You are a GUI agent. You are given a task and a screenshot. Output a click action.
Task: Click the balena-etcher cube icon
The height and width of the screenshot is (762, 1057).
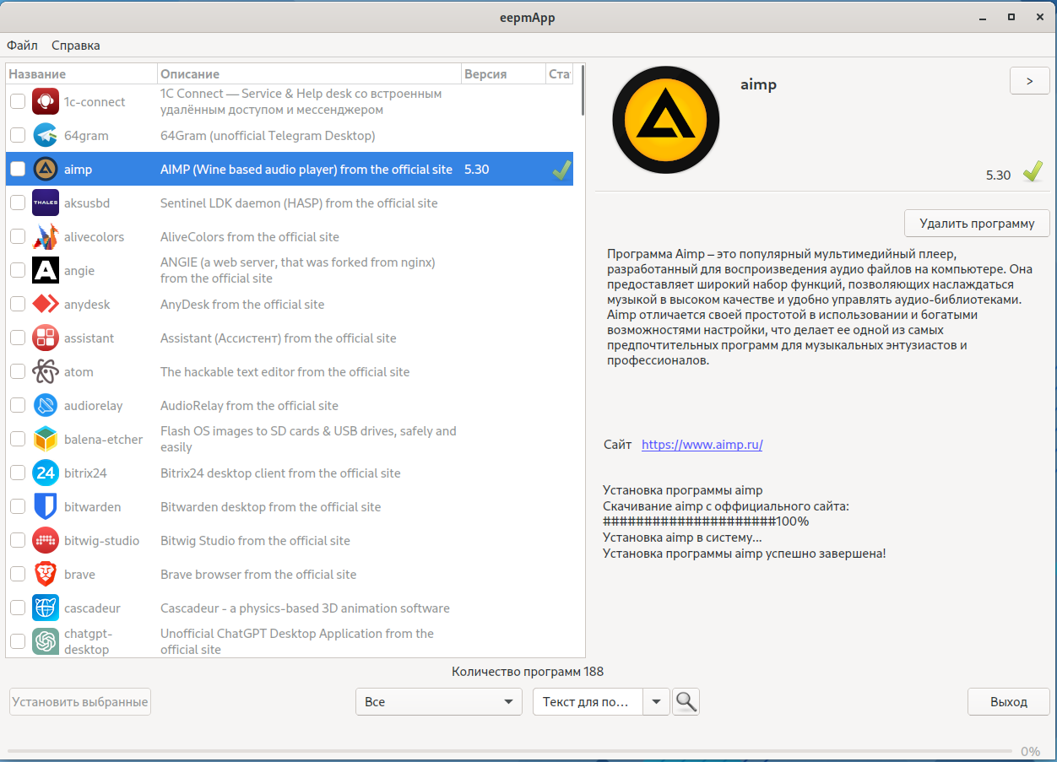tap(46, 439)
